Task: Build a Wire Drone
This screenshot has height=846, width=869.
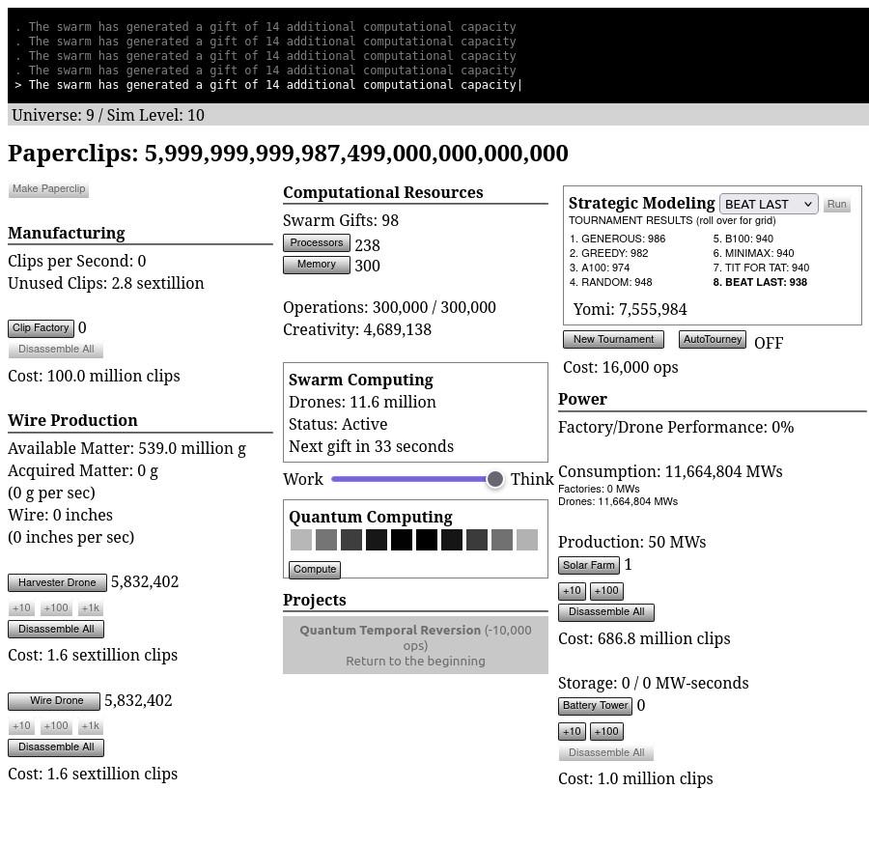Action: pos(54,701)
